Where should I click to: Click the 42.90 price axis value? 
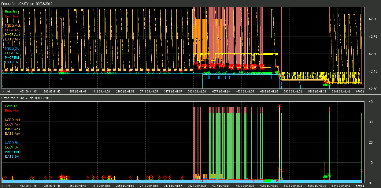(373, 19)
